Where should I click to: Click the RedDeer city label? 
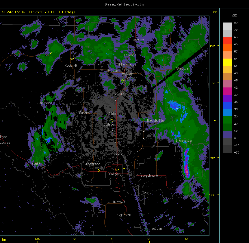pos(127,74)
